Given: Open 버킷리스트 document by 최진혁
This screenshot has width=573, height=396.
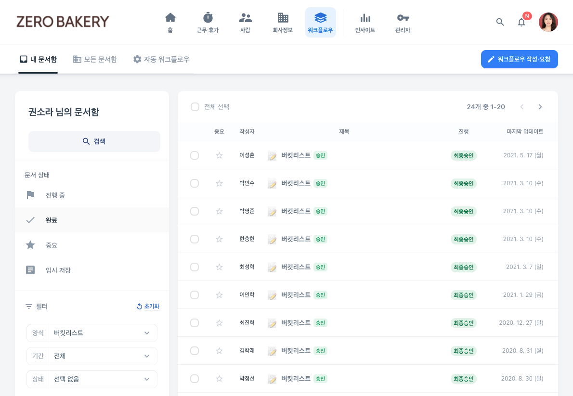Looking at the screenshot, I should (x=296, y=322).
